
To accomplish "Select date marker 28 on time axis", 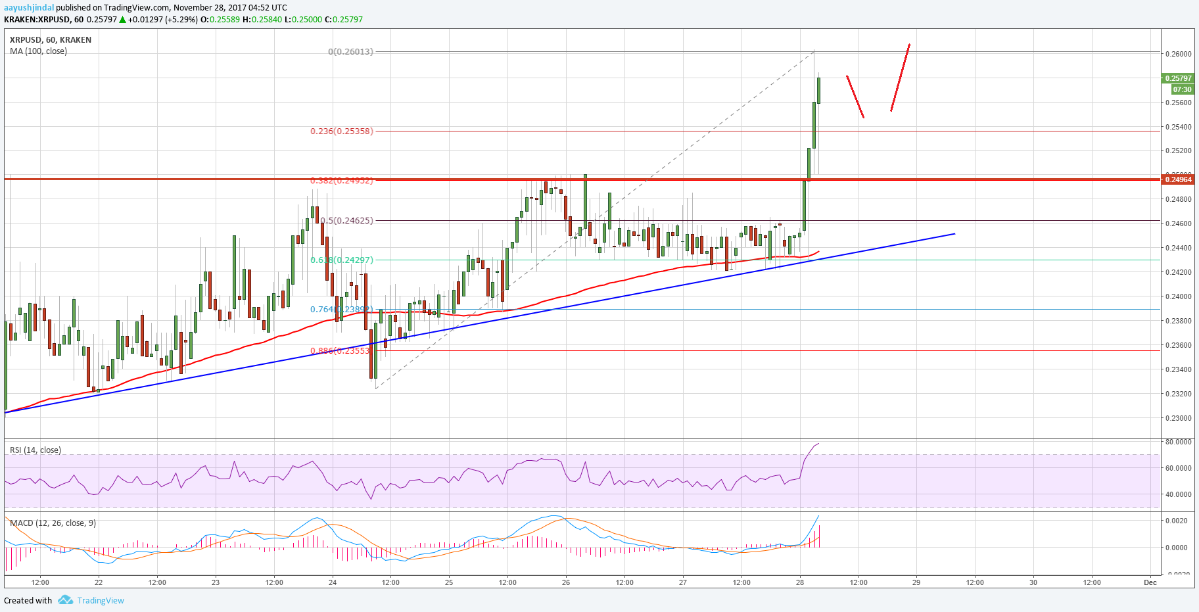I will [x=800, y=582].
